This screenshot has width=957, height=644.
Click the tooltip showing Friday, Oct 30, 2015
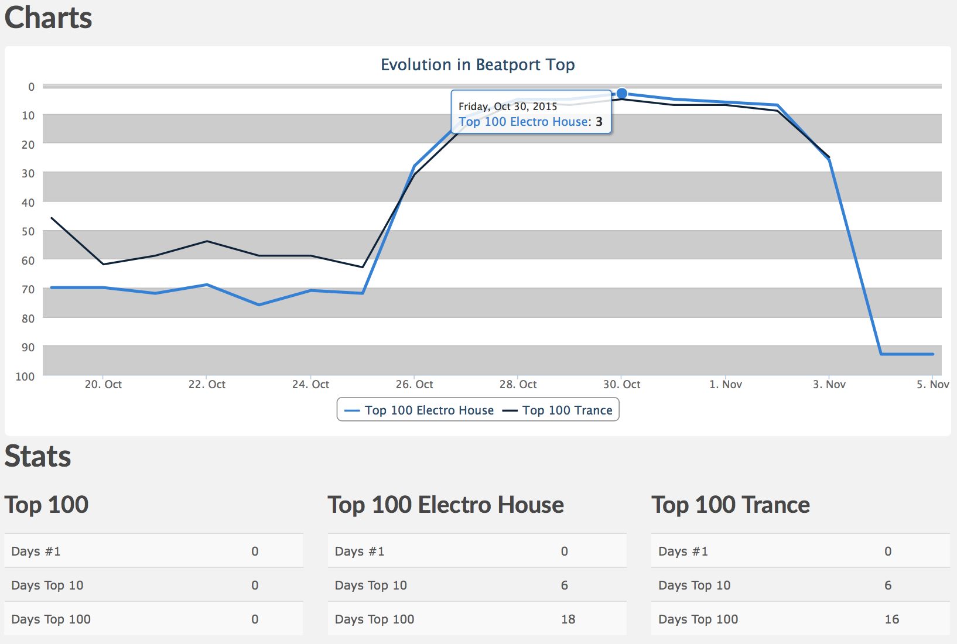point(531,112)
